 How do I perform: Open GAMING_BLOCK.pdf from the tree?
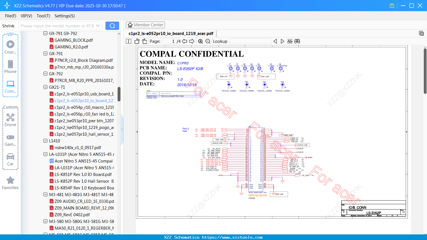(x=74, y=40)
